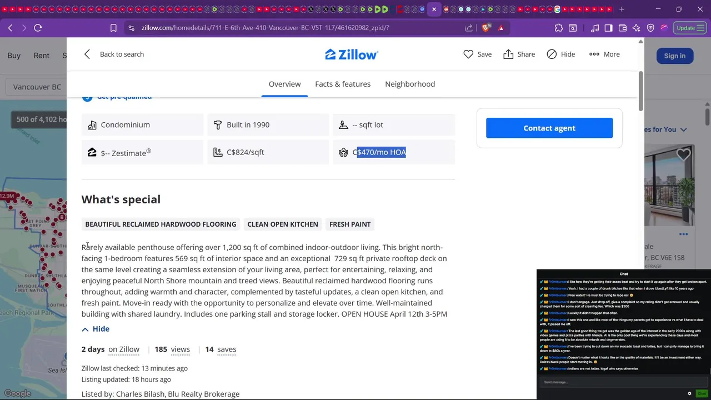The image size is (711, 400).
Task: Close the active tab with X
Action: point(434,9)
